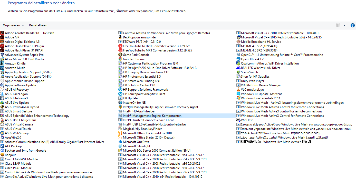Click the Game Park Console icon
The image size is (356, 179).
120,55
